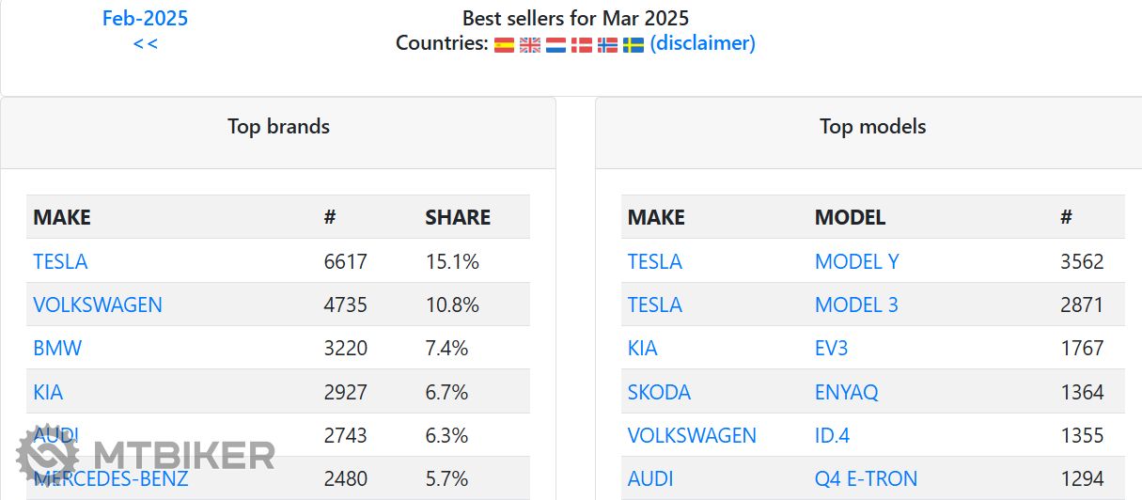Click the << previous arrows

145,43
